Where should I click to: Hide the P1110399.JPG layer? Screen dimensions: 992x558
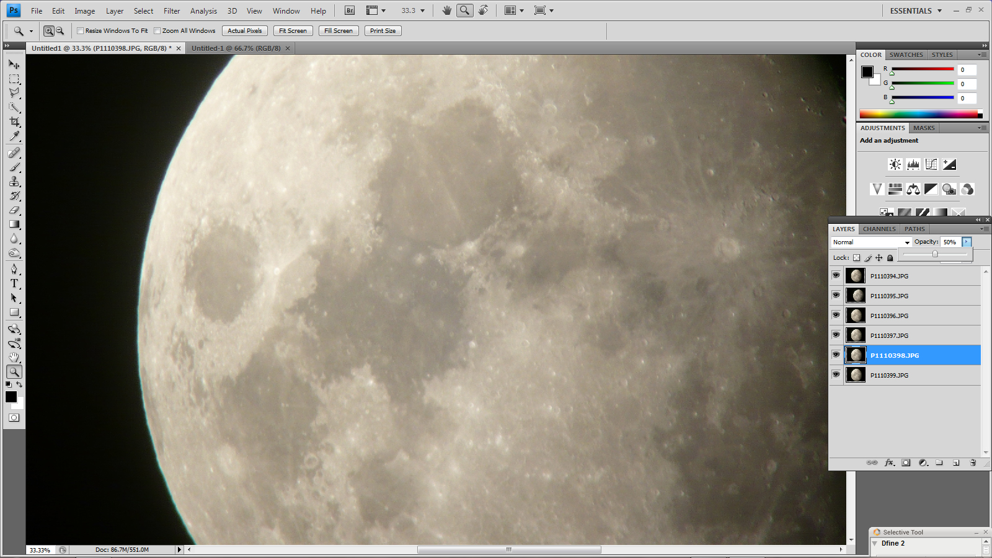click(836, 374)
